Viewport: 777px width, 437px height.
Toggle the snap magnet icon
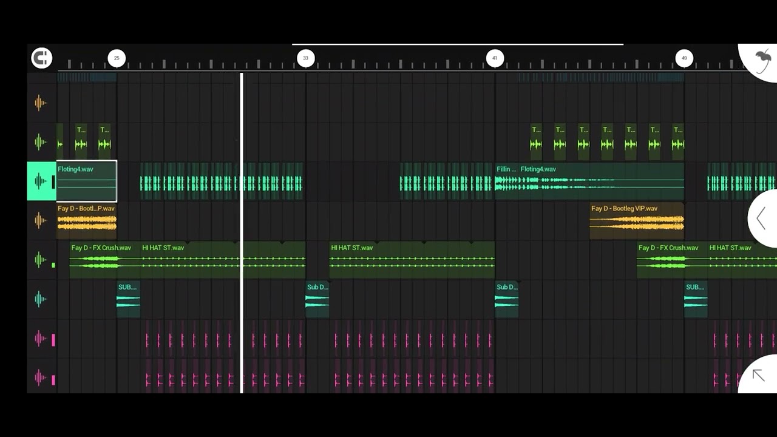pyautogui.click(x=42, y=58)
